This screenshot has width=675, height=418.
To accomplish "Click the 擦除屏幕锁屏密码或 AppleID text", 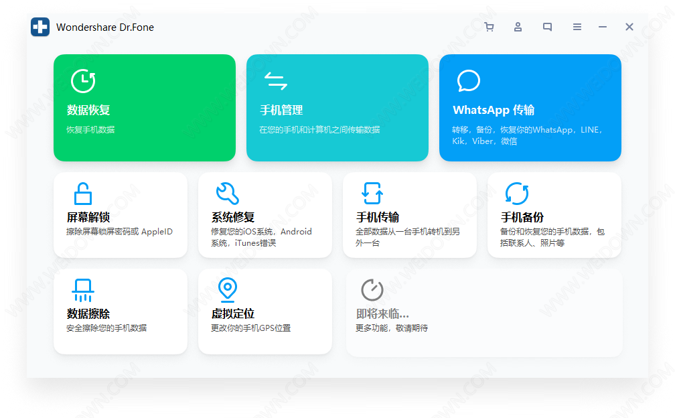I will pyautogui.click(x=119, y=232).
